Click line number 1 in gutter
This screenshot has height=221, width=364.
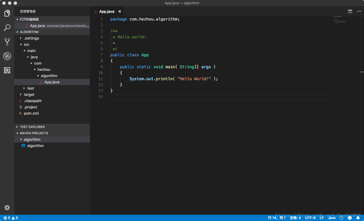pos(102,19)
